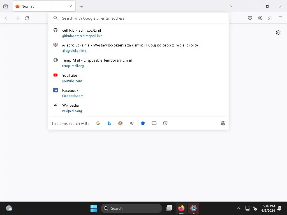Go back one page
Image resolution: width=287 pixels, height=215 pixels.
coord(7,18)
